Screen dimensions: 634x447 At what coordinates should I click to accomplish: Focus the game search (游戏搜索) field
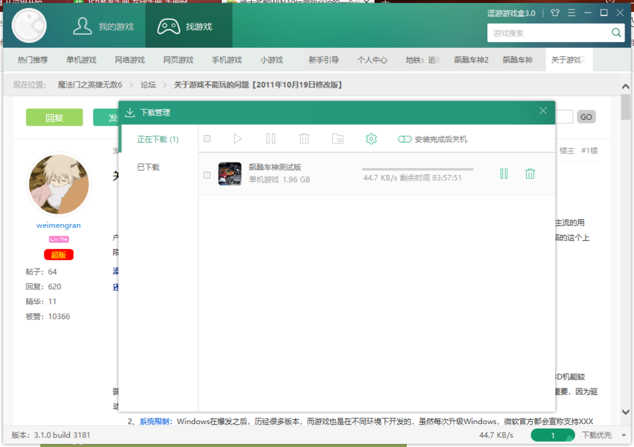click(x=548, y=33)
